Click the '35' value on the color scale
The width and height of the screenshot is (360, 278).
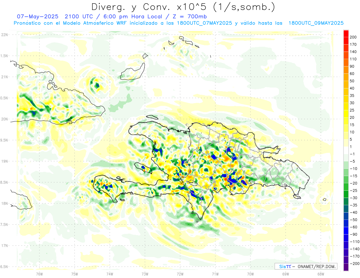click(x=352, y=95)
